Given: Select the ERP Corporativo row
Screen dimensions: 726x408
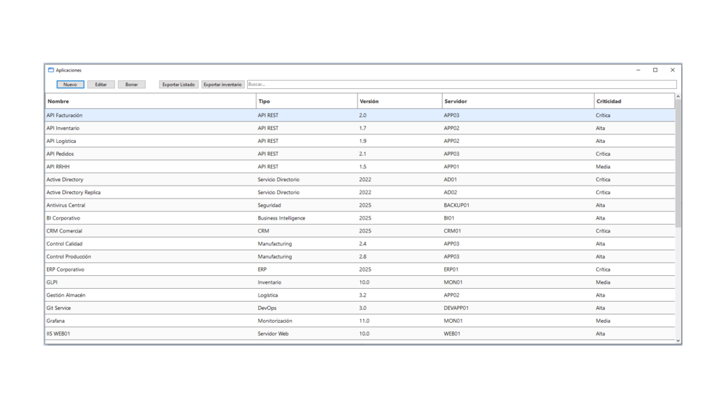Looking at the screenshot, I should point(360,269).
